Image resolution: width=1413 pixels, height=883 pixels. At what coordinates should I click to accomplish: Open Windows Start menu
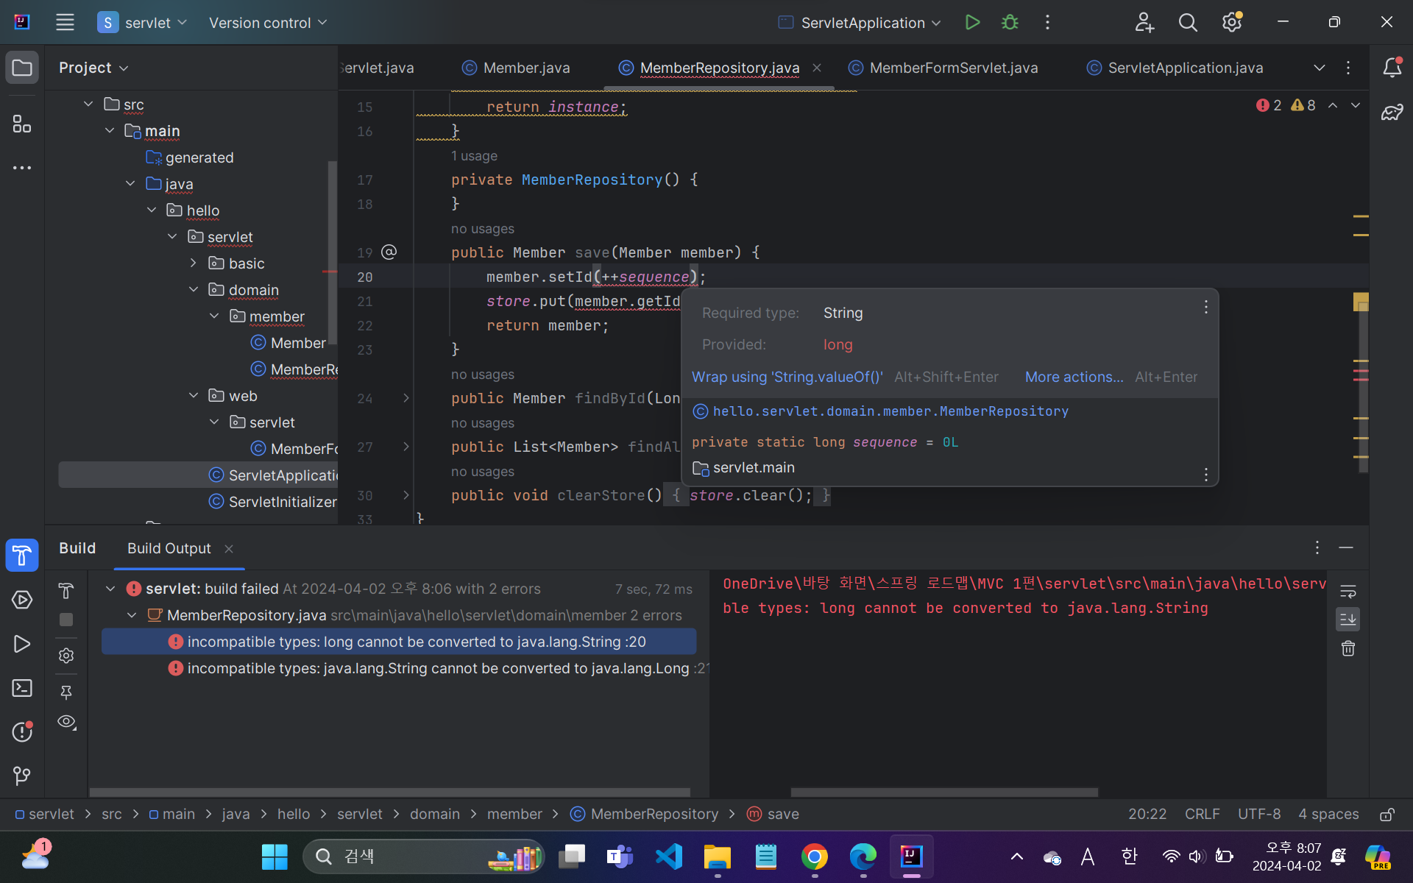coord(275,857)
